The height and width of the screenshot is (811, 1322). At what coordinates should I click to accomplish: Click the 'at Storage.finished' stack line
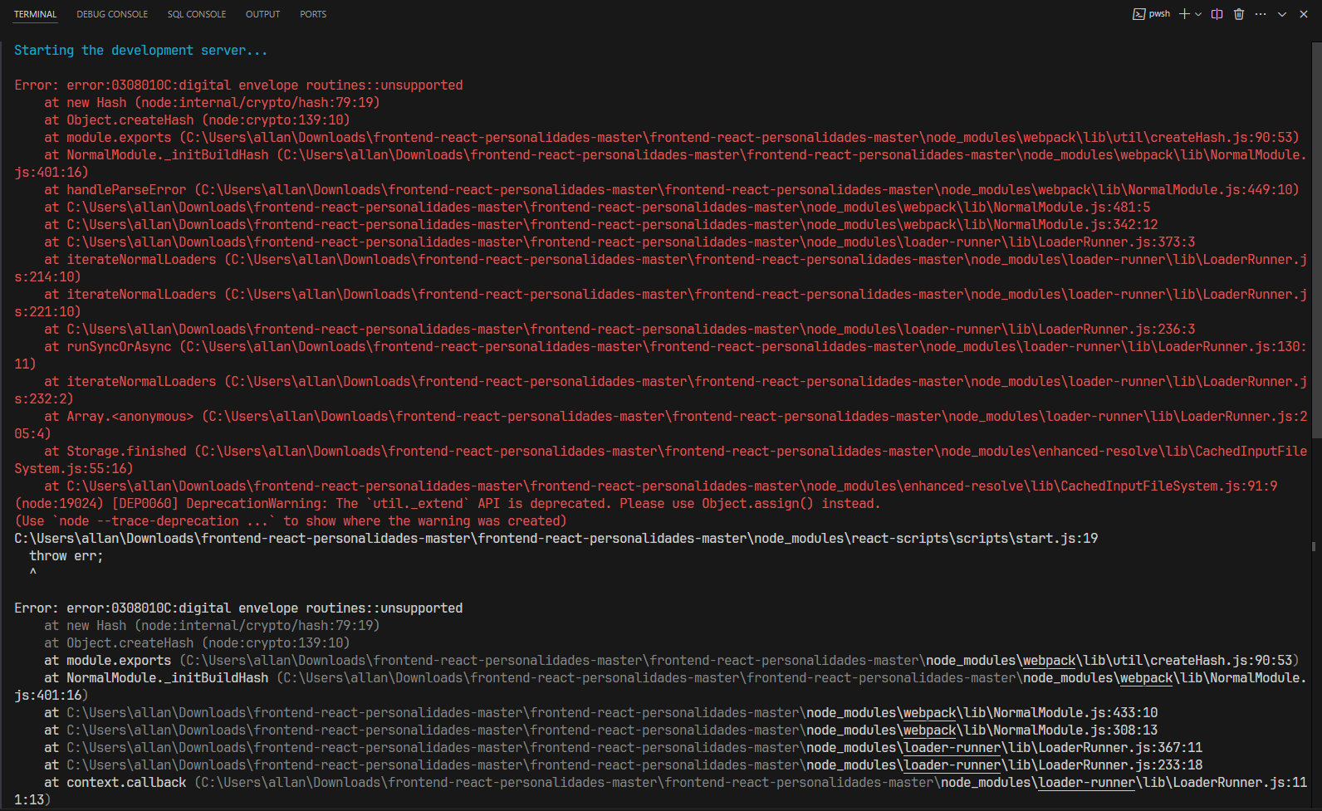point(660,460)
